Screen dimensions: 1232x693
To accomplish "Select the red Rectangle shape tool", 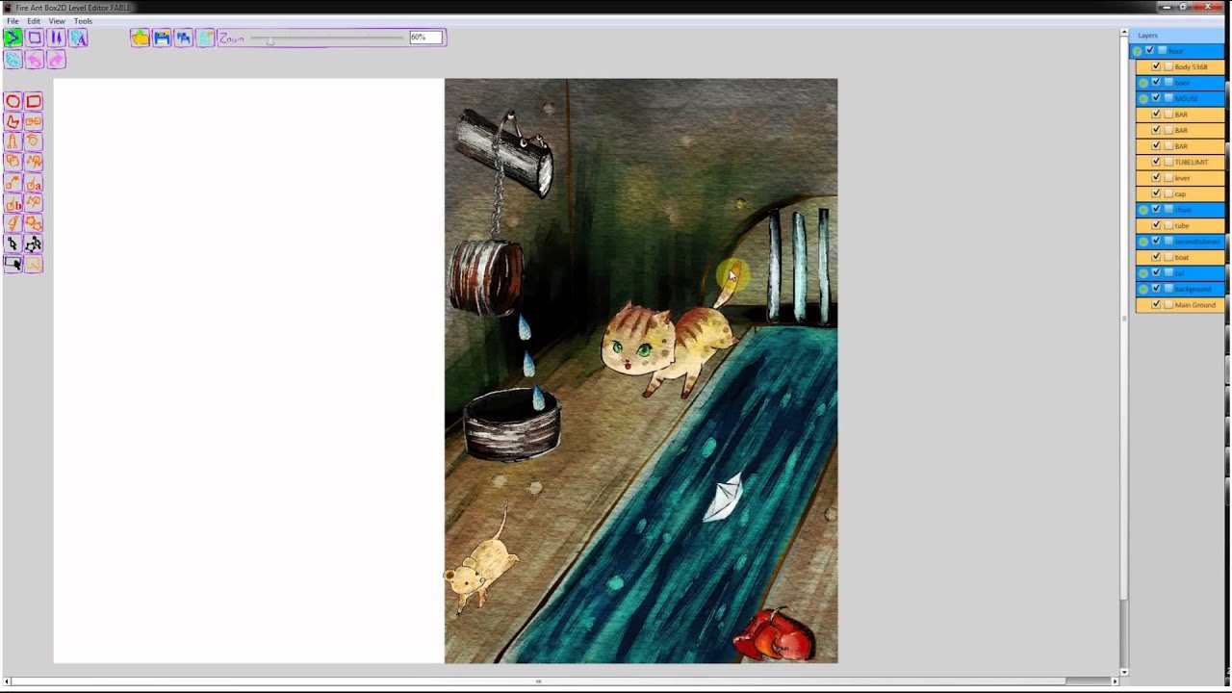I will pos(34,101).
